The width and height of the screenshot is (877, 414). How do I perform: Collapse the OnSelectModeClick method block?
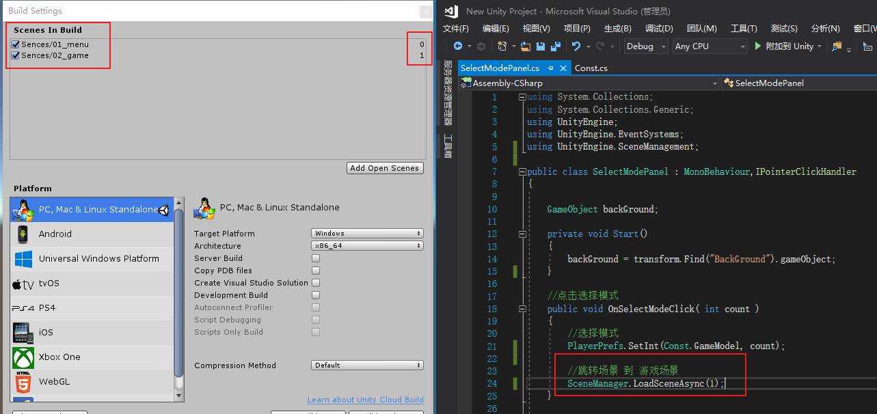pyautogui.click(x=522, y=309)
